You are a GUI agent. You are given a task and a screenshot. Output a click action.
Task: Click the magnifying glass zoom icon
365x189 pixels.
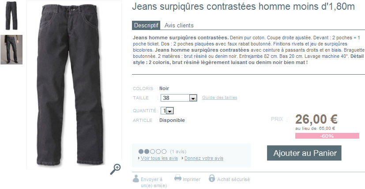click(x=116, y=169)
